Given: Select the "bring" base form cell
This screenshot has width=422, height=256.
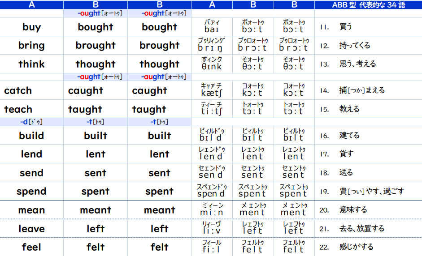Looking at the screenshot, I should click(31, 46).
